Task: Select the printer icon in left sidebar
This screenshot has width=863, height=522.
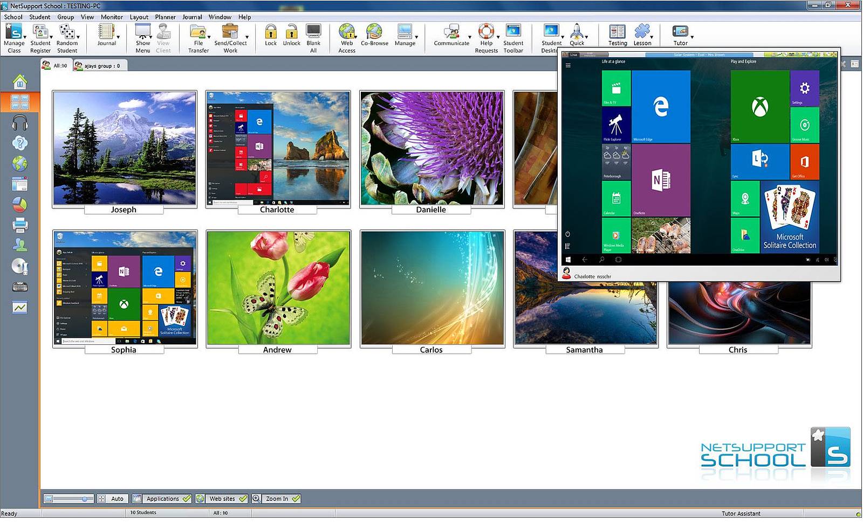Action: pyautogui.click(x=20, y=225)
